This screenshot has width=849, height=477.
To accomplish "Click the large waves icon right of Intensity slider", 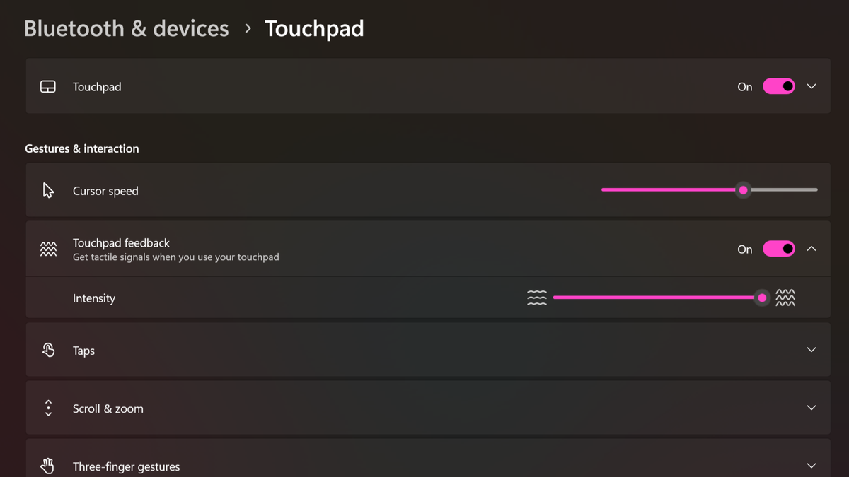I will 785,298.
